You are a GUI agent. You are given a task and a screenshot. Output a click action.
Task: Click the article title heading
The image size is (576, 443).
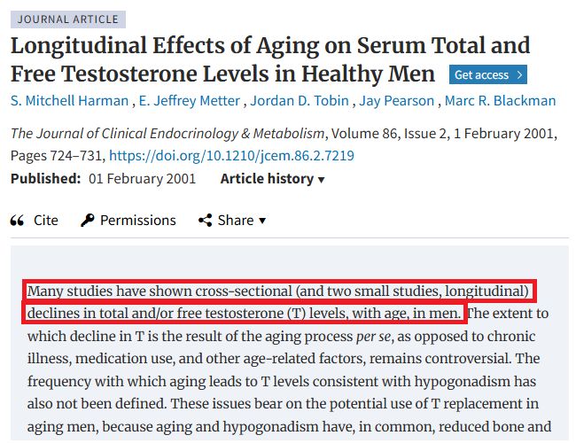point(270,59)
